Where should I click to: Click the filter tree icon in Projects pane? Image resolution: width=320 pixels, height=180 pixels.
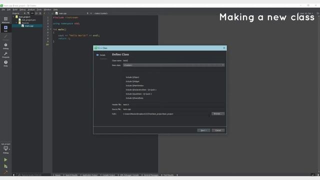[x=28, y=13]
